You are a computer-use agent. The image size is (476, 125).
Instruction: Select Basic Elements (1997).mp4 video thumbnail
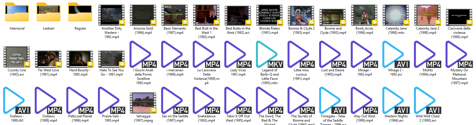point(175,15)
